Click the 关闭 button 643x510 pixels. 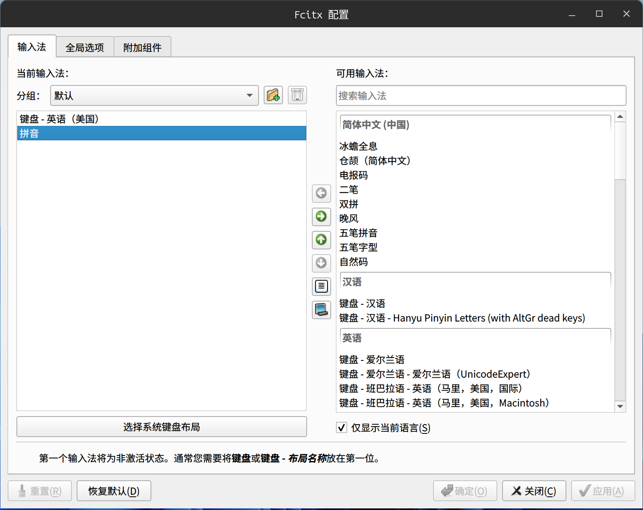click(x=534, y=491)
